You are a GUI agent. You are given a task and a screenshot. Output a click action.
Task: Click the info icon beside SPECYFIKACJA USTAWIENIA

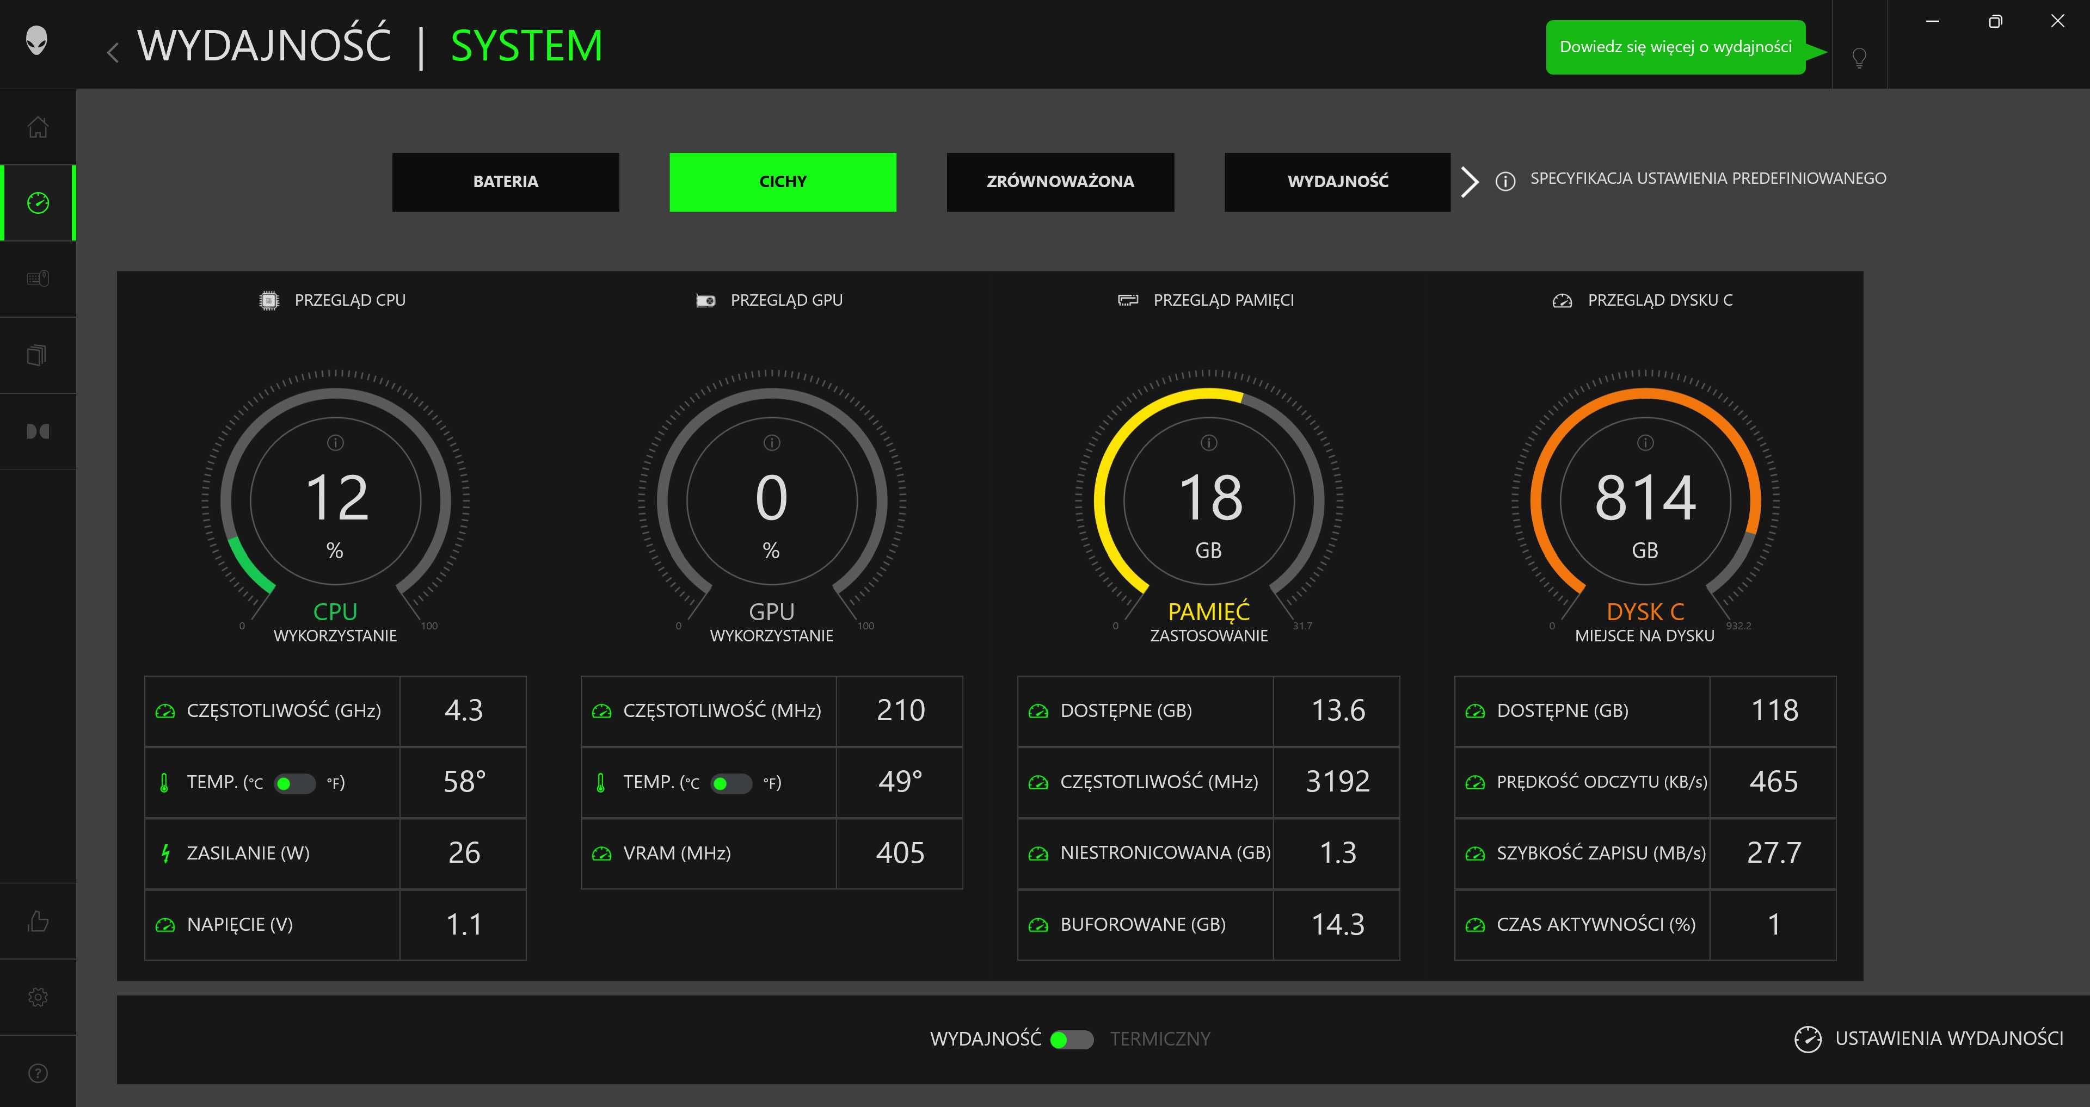pyautogui.click(x=1505, y=181)
